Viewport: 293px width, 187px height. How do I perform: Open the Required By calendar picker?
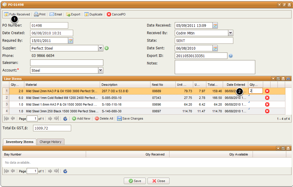click(71, 41)
